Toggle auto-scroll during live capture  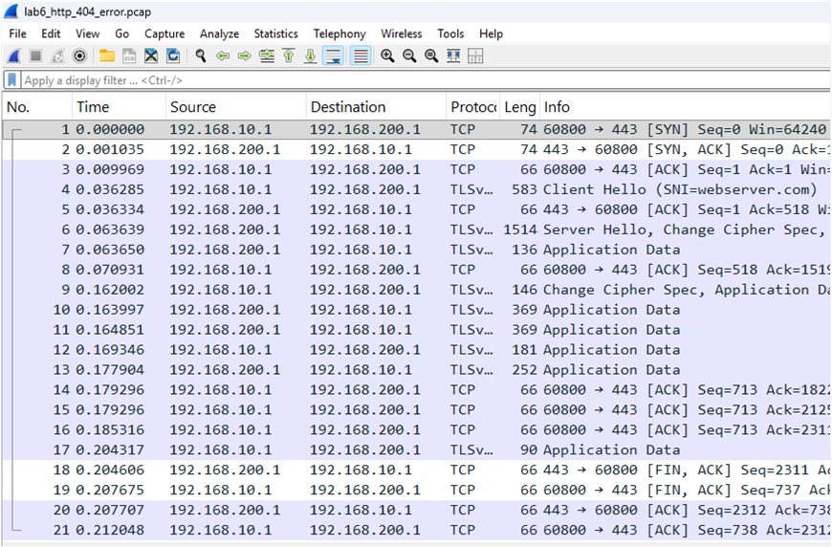point(333,56)
